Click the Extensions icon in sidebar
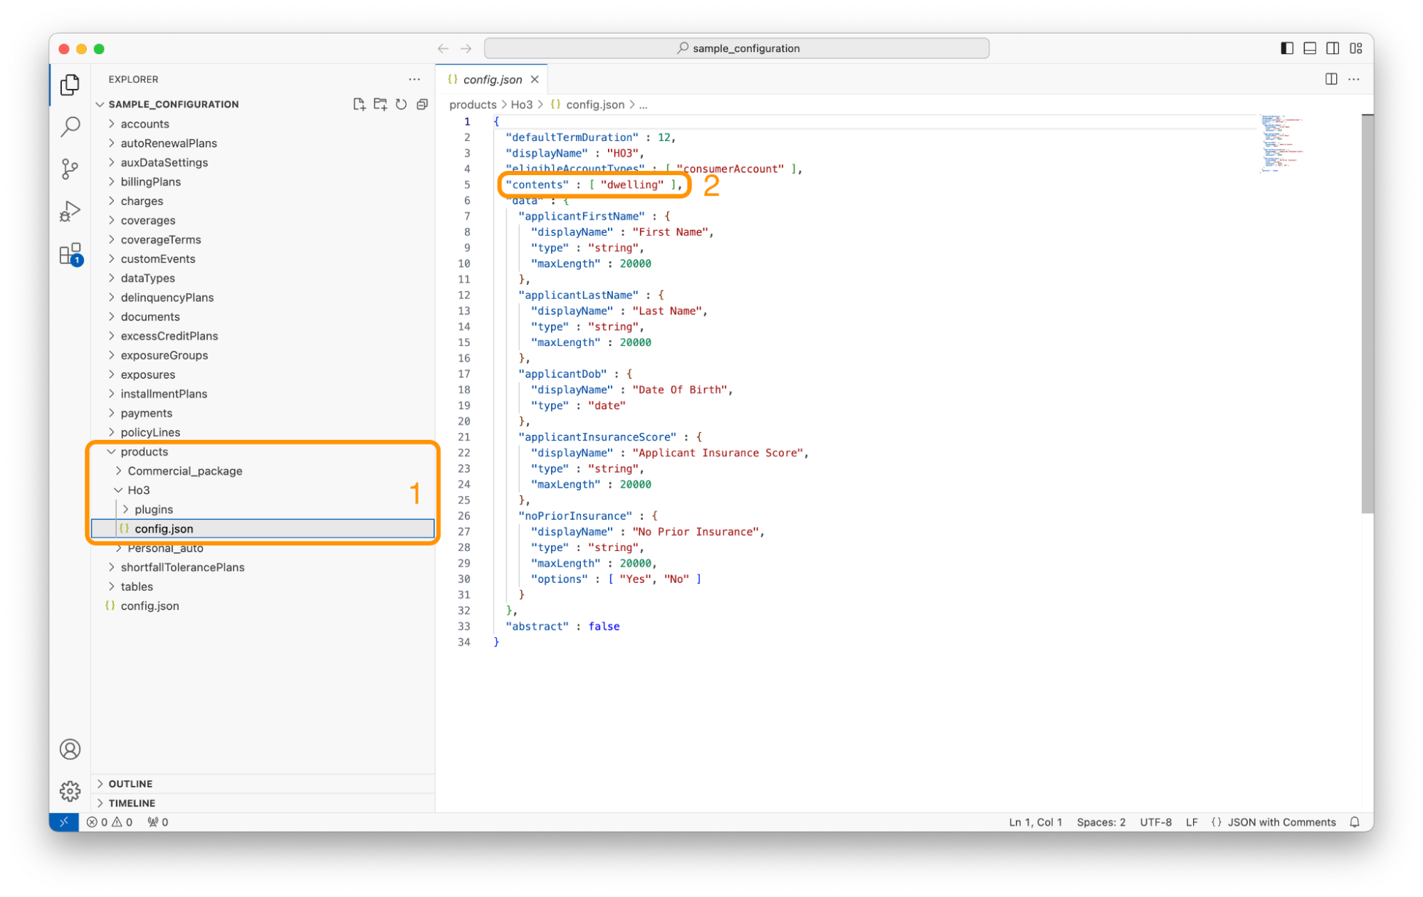The height and width of the screenshot is (897, 1423). [70, 256]
